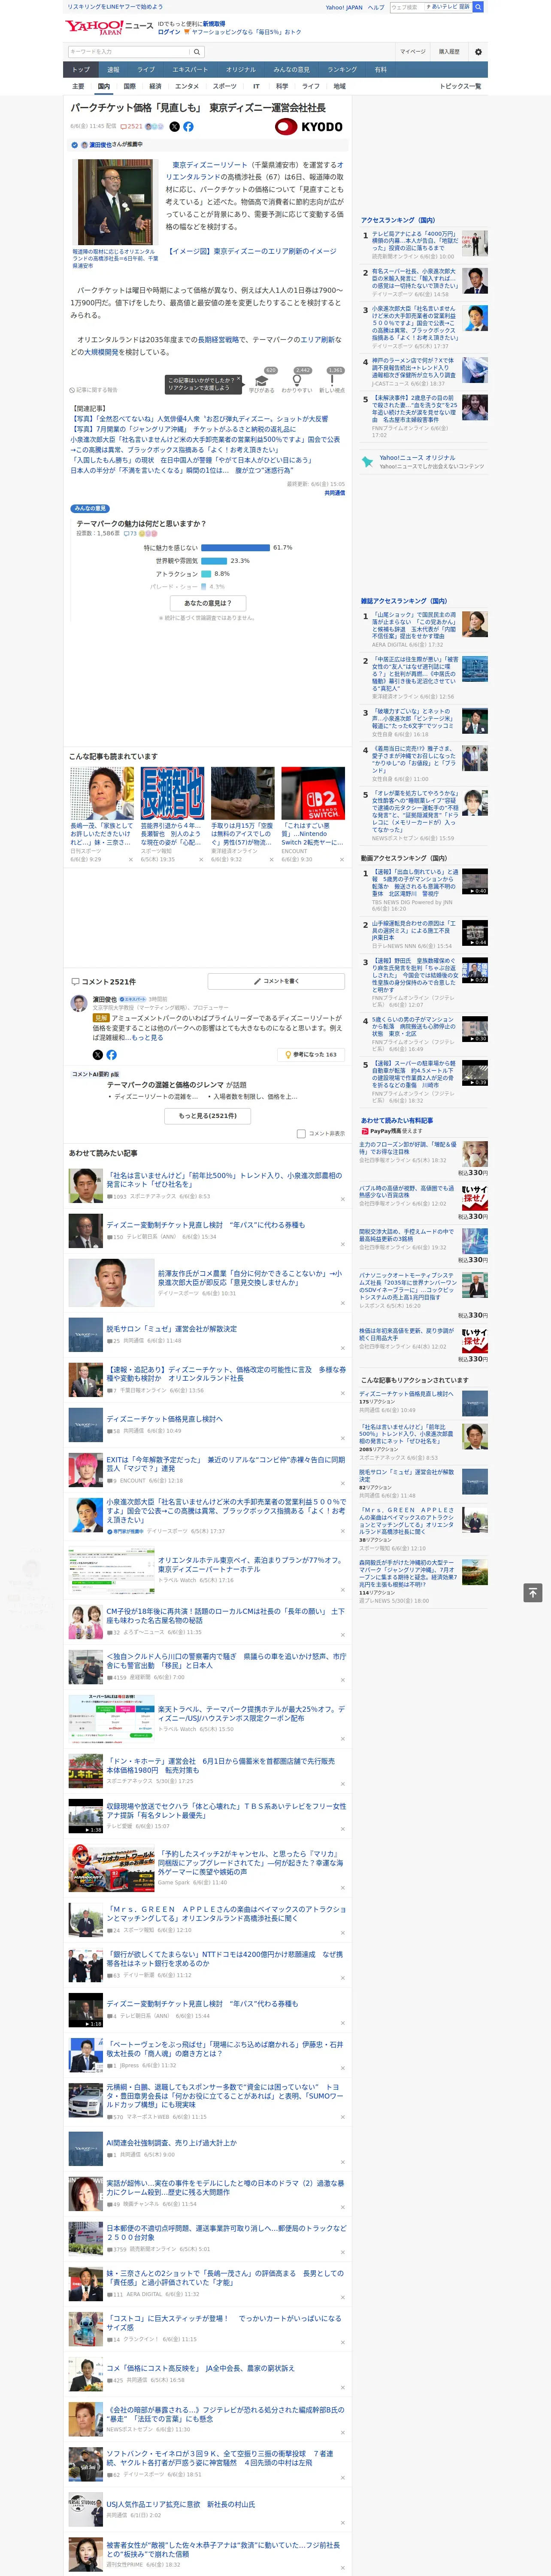Click the 新しい視点 exclamation reaction icon
Screen dimensions: 551x2576
click(x=332, y=381)
